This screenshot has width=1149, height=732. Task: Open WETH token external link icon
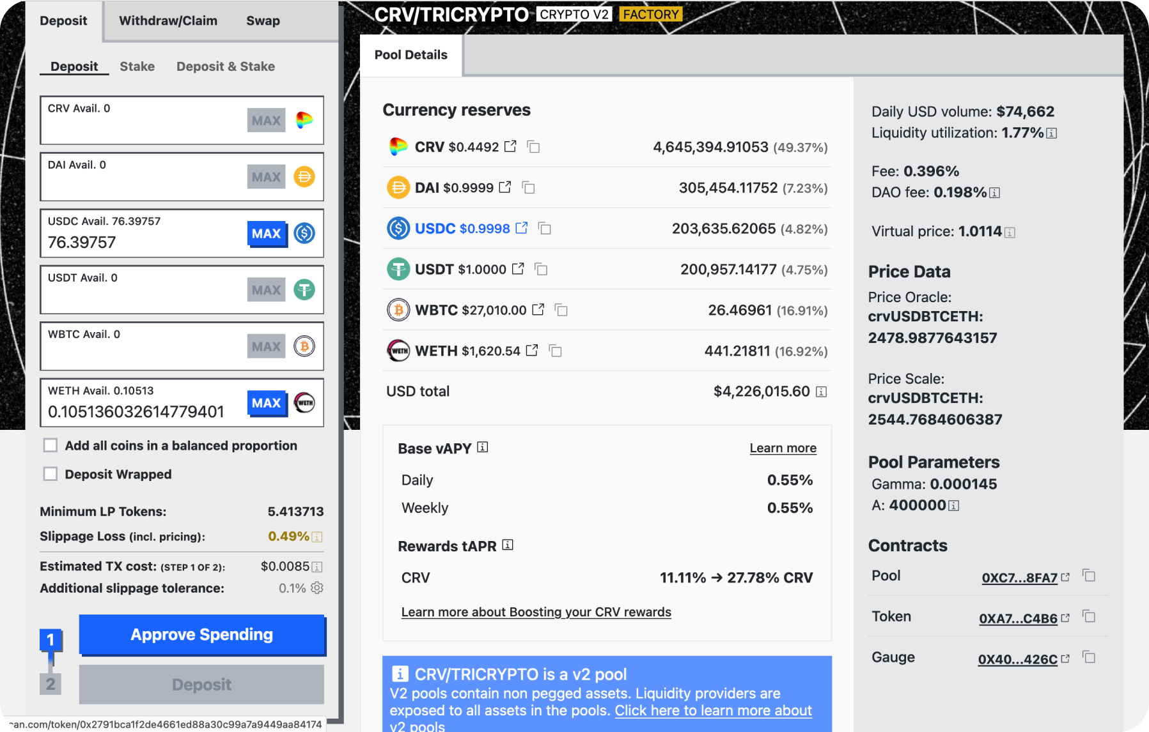coord(532,351)
